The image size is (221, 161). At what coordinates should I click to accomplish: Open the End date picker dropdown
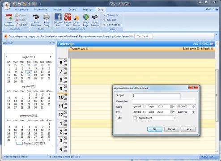coord(172,112)
